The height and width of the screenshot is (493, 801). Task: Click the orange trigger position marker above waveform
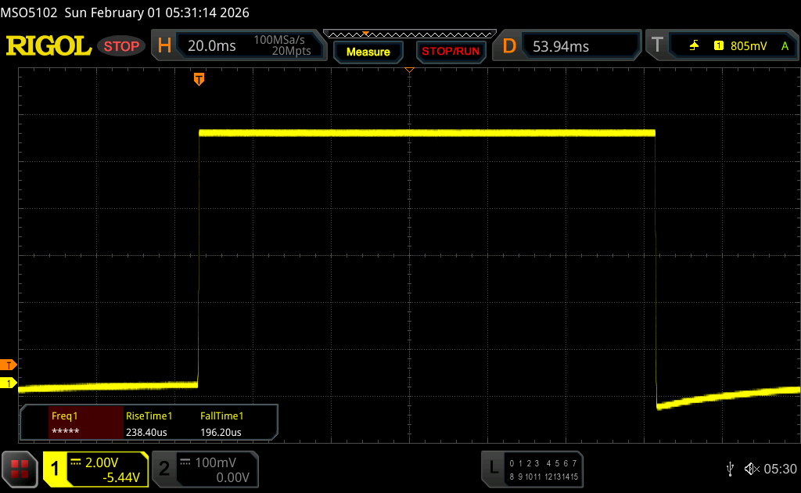pos(199,79)
